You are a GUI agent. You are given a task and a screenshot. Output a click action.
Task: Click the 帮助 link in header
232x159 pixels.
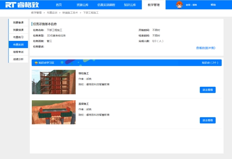213,5
